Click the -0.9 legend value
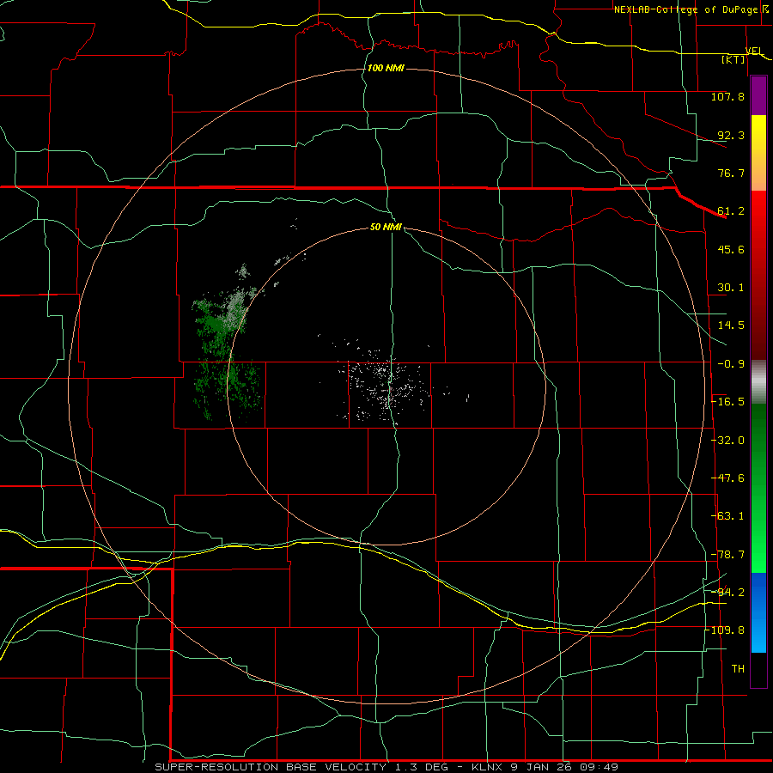 click(x=731, y=364)
